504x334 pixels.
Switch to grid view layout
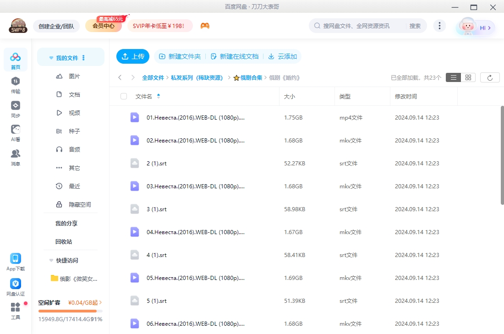468,77
